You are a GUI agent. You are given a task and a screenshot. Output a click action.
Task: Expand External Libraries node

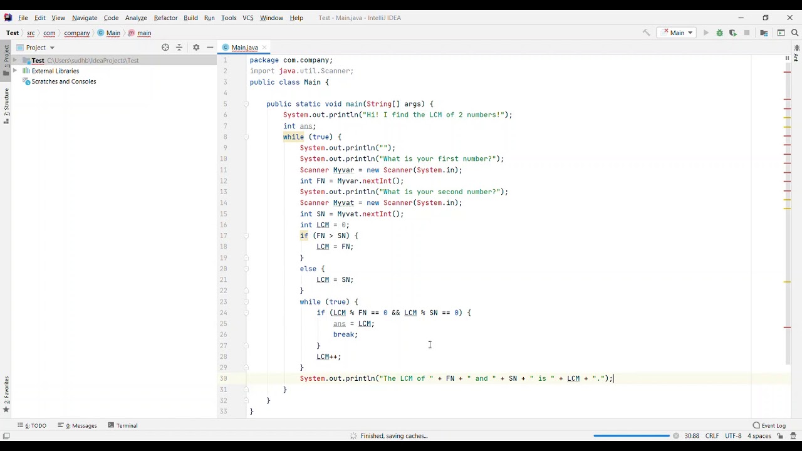[15, 71]
